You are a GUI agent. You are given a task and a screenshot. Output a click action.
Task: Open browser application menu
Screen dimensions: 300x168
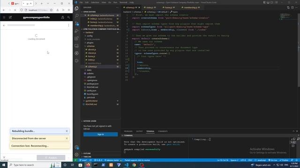tap(69, 10)
